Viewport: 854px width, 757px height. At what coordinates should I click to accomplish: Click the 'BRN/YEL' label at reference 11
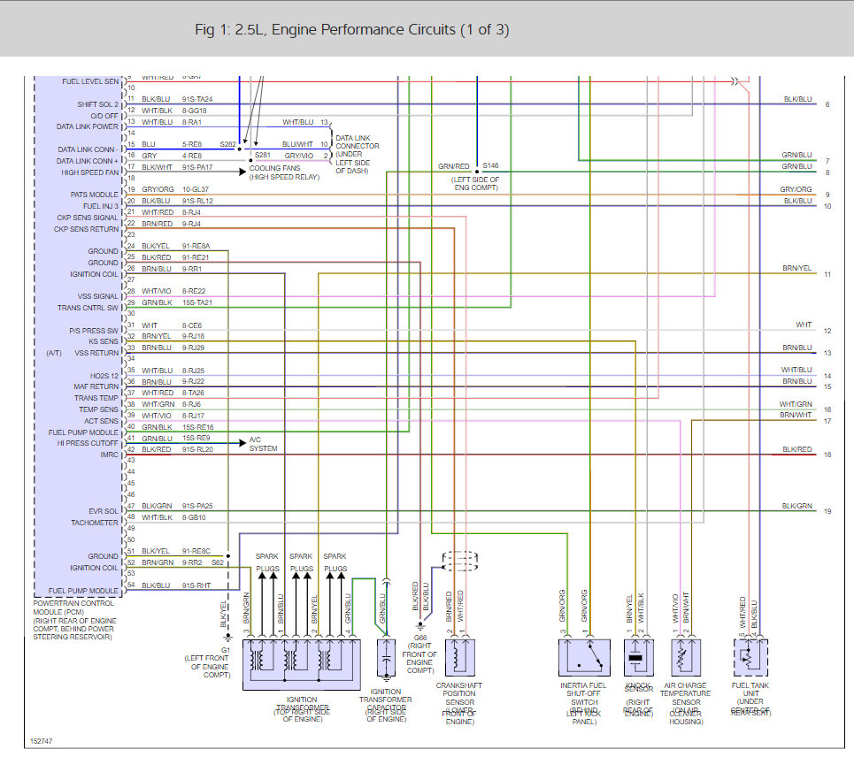(x=796, y=268)
